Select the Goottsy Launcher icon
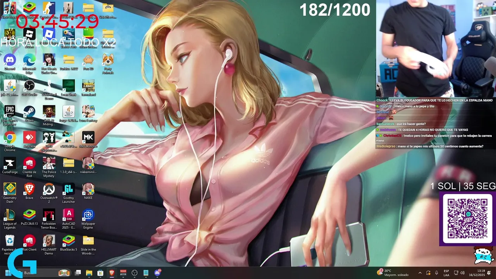The width and height of the screenshot is (496, 279). pyautogui.click(x=69, y=193)
